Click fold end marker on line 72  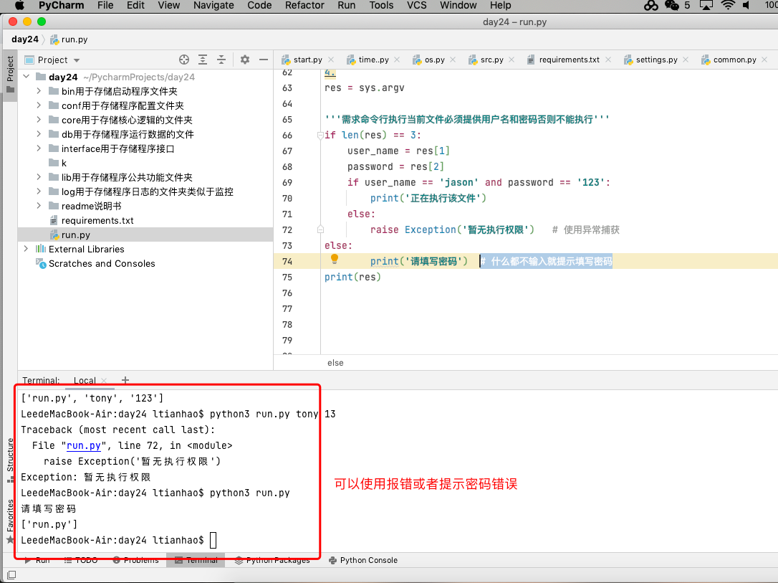(x=320, y=229)
